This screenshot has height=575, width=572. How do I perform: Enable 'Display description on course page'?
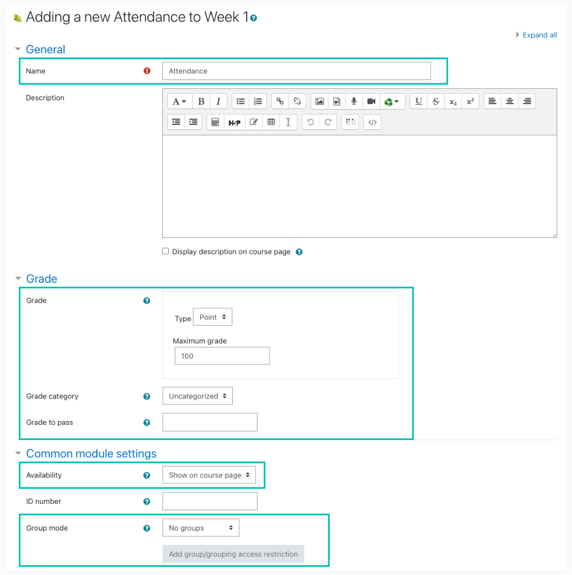tap(165, 251)
